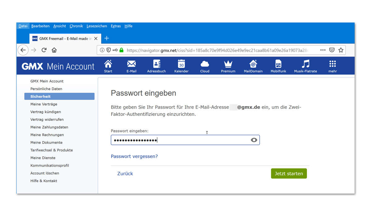This screenshot has height=222, width=371.
Task: Click the Jetzt starten button
Action: [289, 173]
